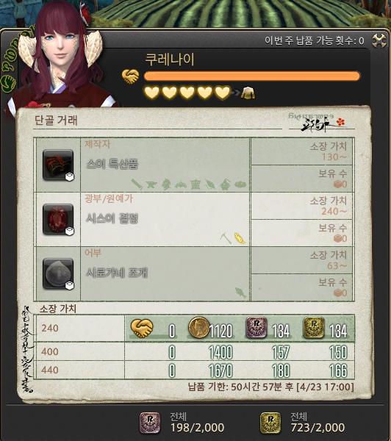Click the gil coin icon showing 1120
This screenshot has width=391, height=441.
199,328
